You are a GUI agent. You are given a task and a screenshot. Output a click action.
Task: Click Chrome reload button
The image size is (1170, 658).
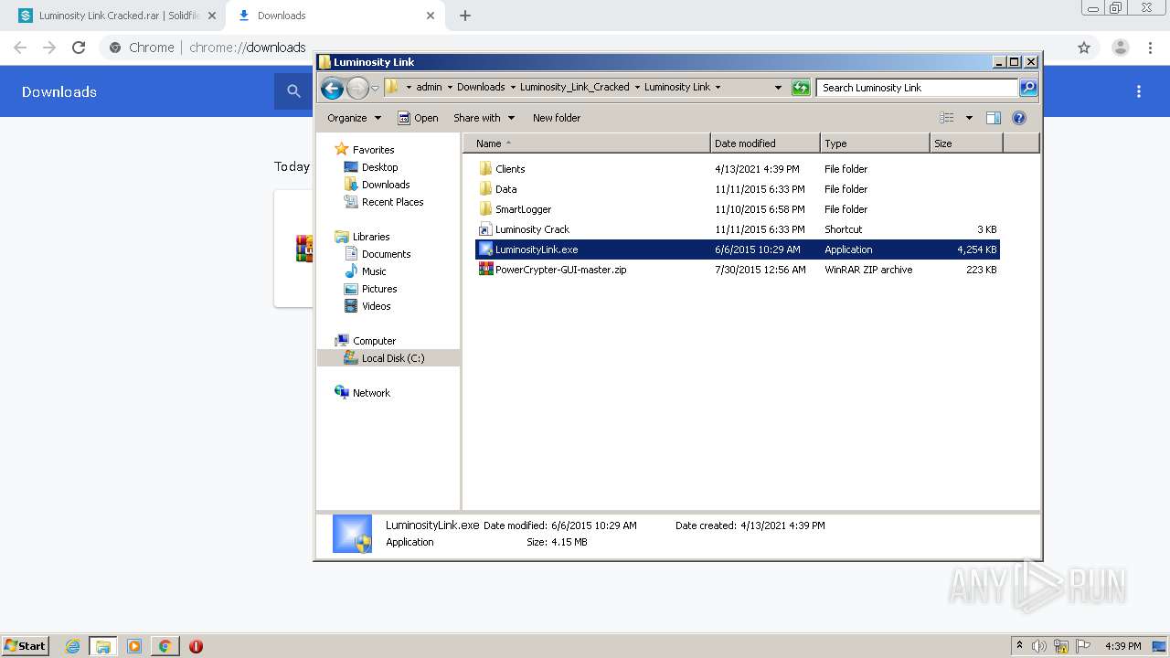(79, 48)
